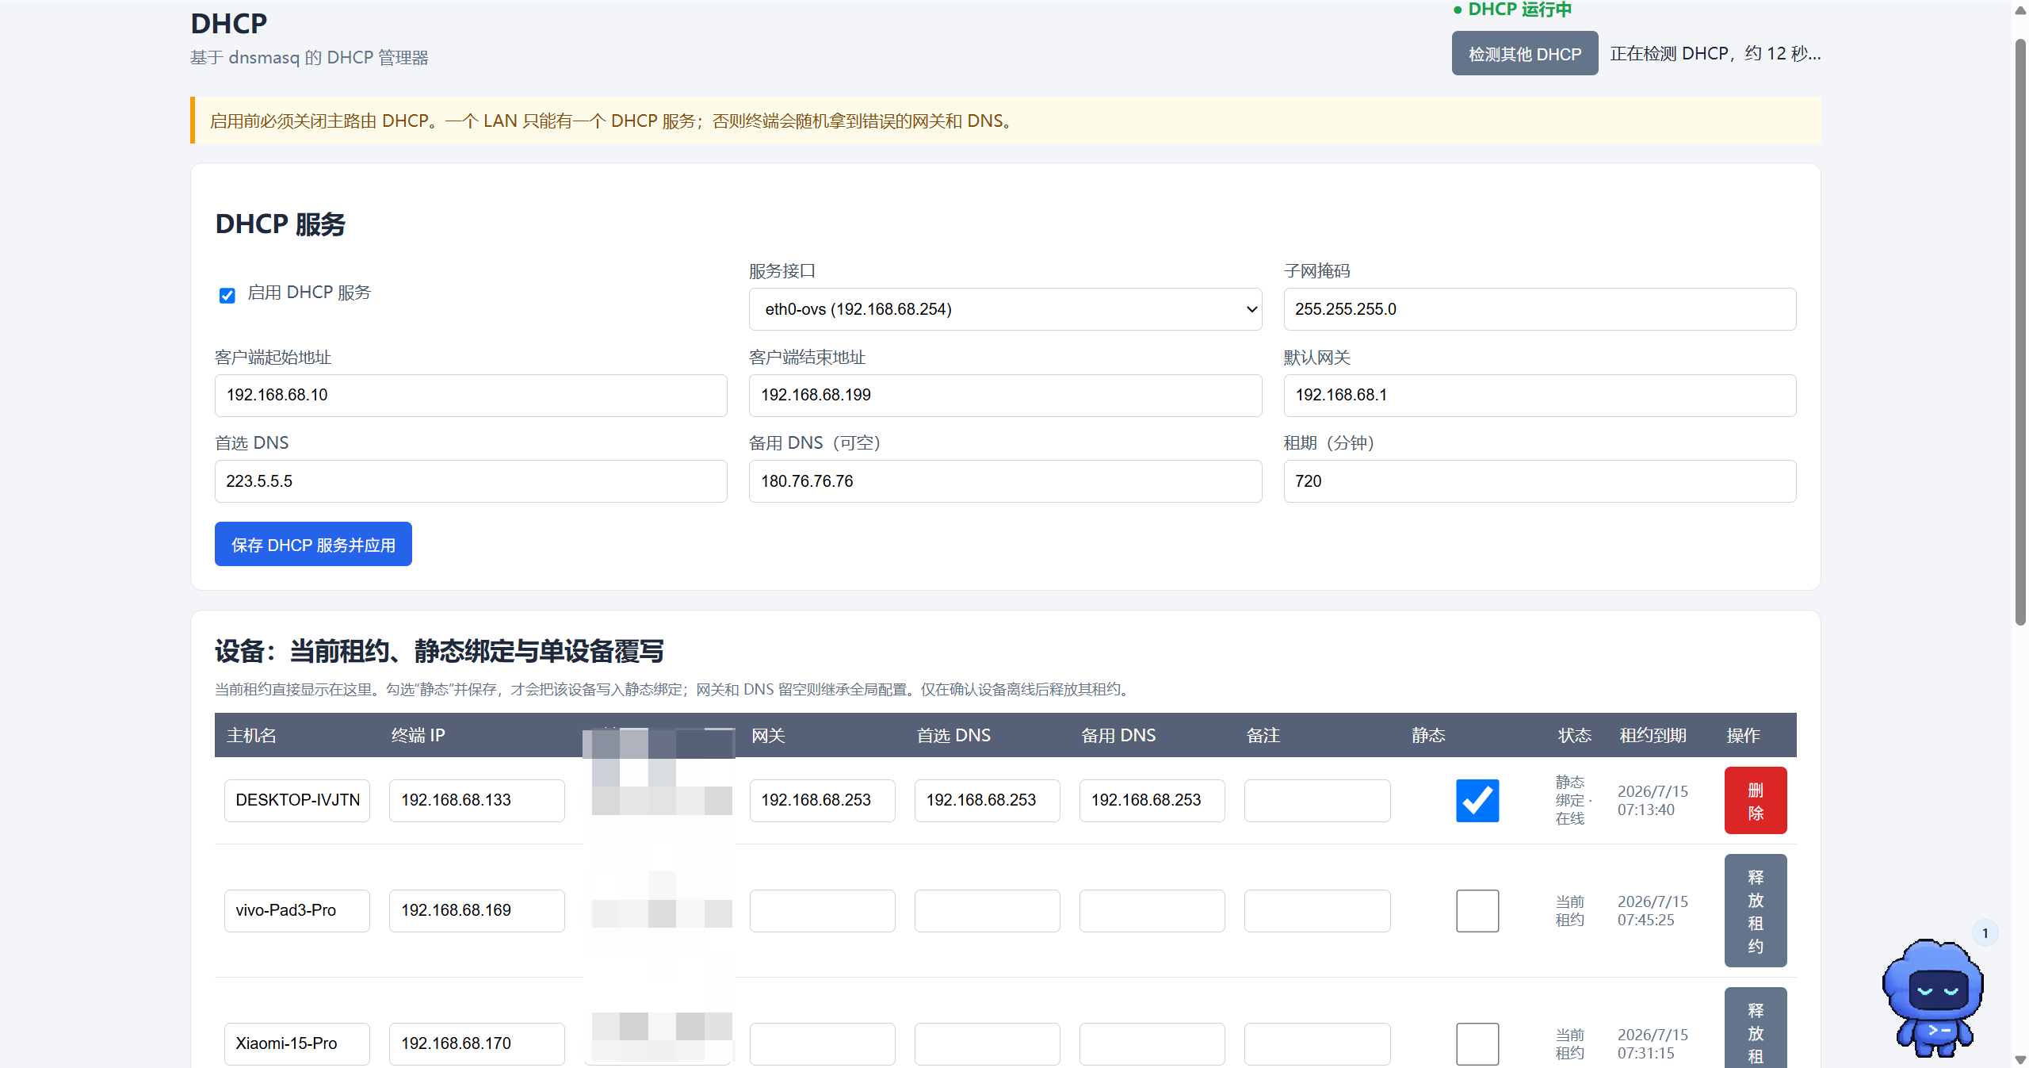Click 释放租约 button for vivo-Pad3-Pro
The height and width of the screenshot is (1068, 2029).
(x=1756, y=911)
